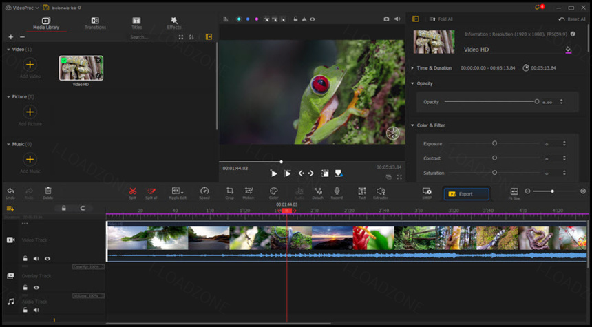Toggle Video Track visibility eye
The width and height of the screenshot is (592, 327).
[47, 259]
